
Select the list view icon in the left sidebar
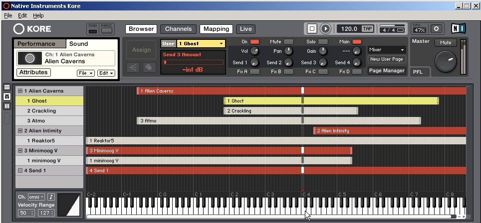7,87
